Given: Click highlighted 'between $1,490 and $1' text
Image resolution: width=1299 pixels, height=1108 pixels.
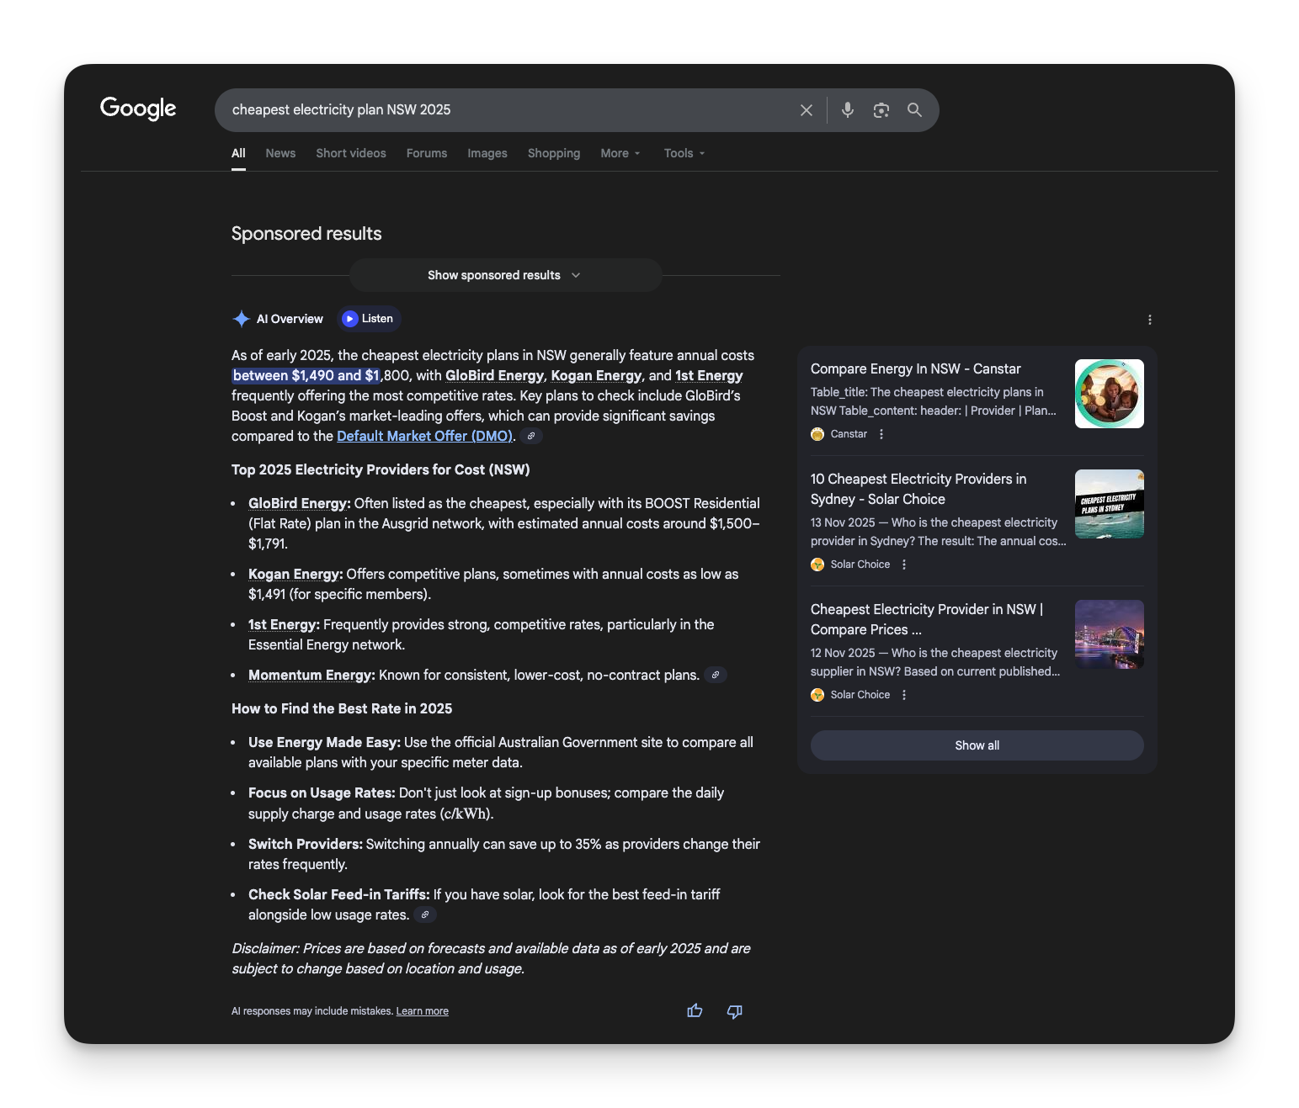Looking at the screenshot, I should click(x=306, y=375).
